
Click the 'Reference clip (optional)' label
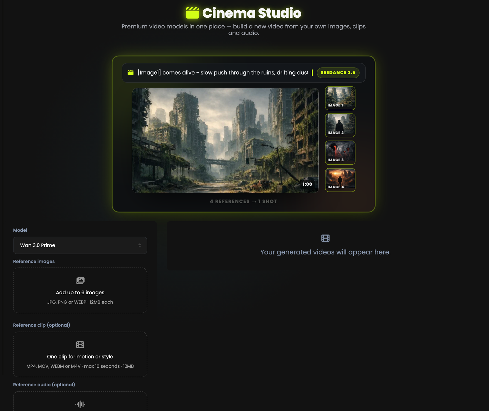click(42, 325)
